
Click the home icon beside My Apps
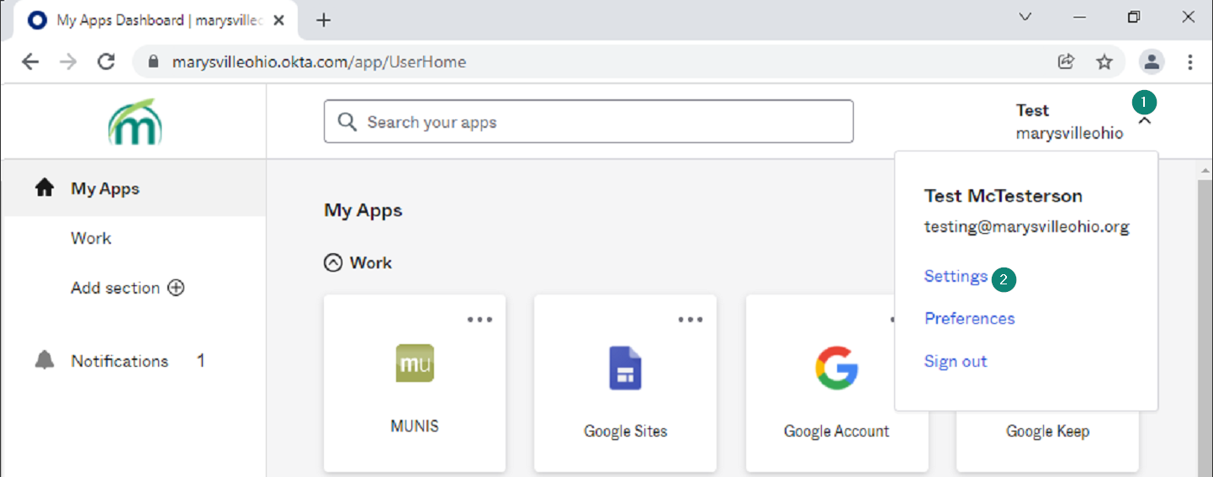point(45,188)
